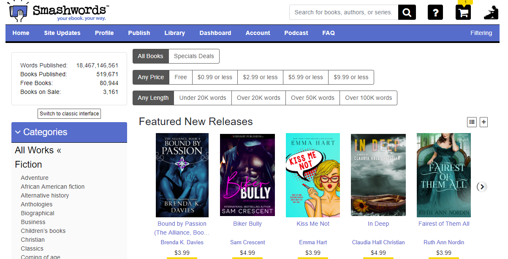Click Switch to classic interface
The width and height of the screenshot is (508, 259).
click(x=69, y=113)
